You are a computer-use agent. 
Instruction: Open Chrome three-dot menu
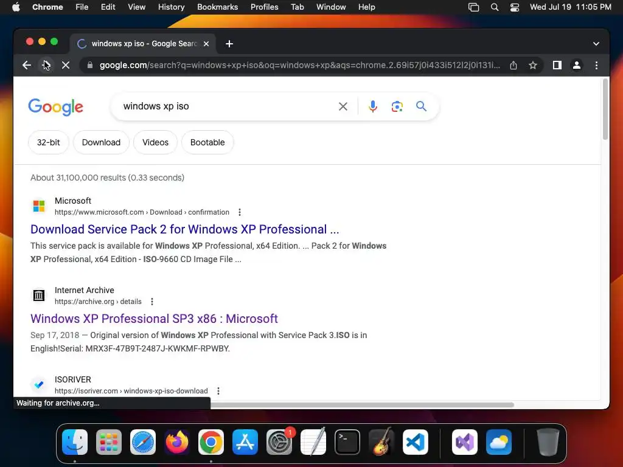tap(596, 65)
